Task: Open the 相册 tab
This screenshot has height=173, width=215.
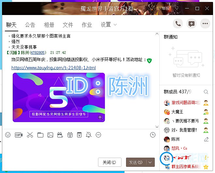Action: [49, 25]
